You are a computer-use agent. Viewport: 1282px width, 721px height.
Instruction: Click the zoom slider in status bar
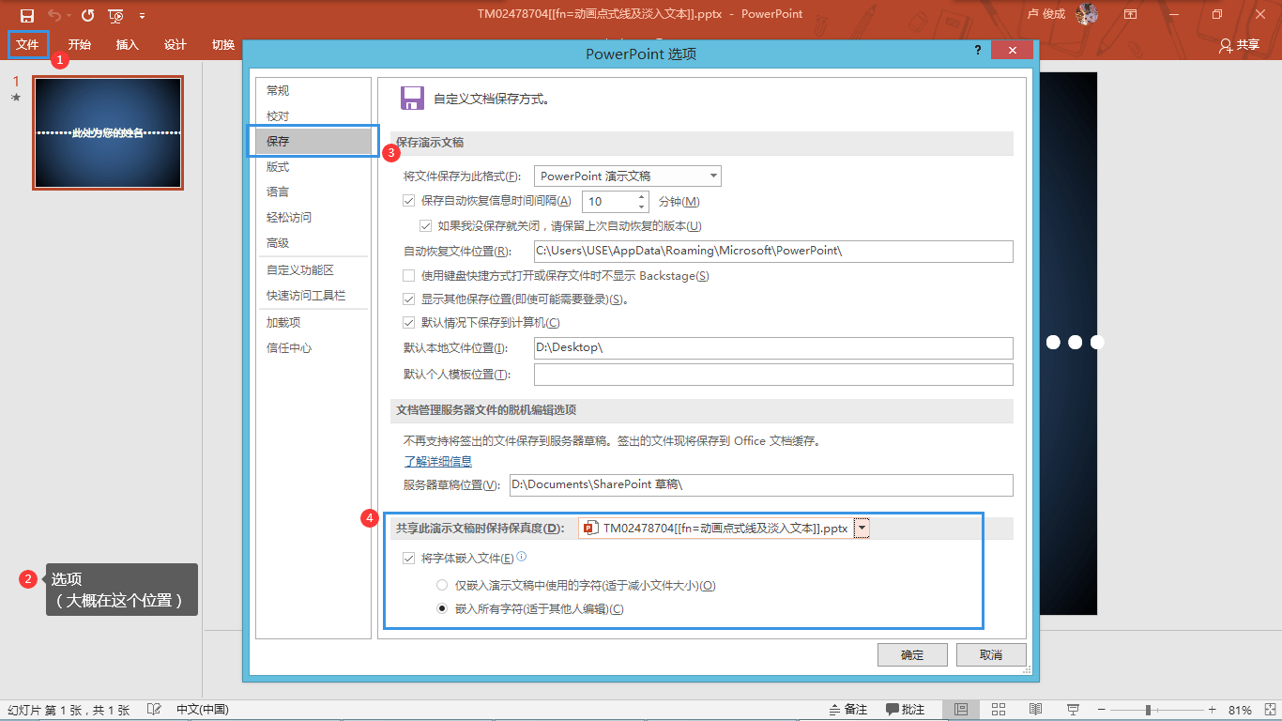1147,710
